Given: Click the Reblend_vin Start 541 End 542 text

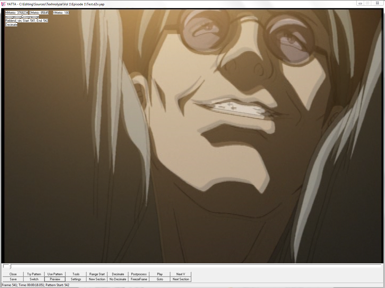Looking at the screenshot, I should click(27, 20).
